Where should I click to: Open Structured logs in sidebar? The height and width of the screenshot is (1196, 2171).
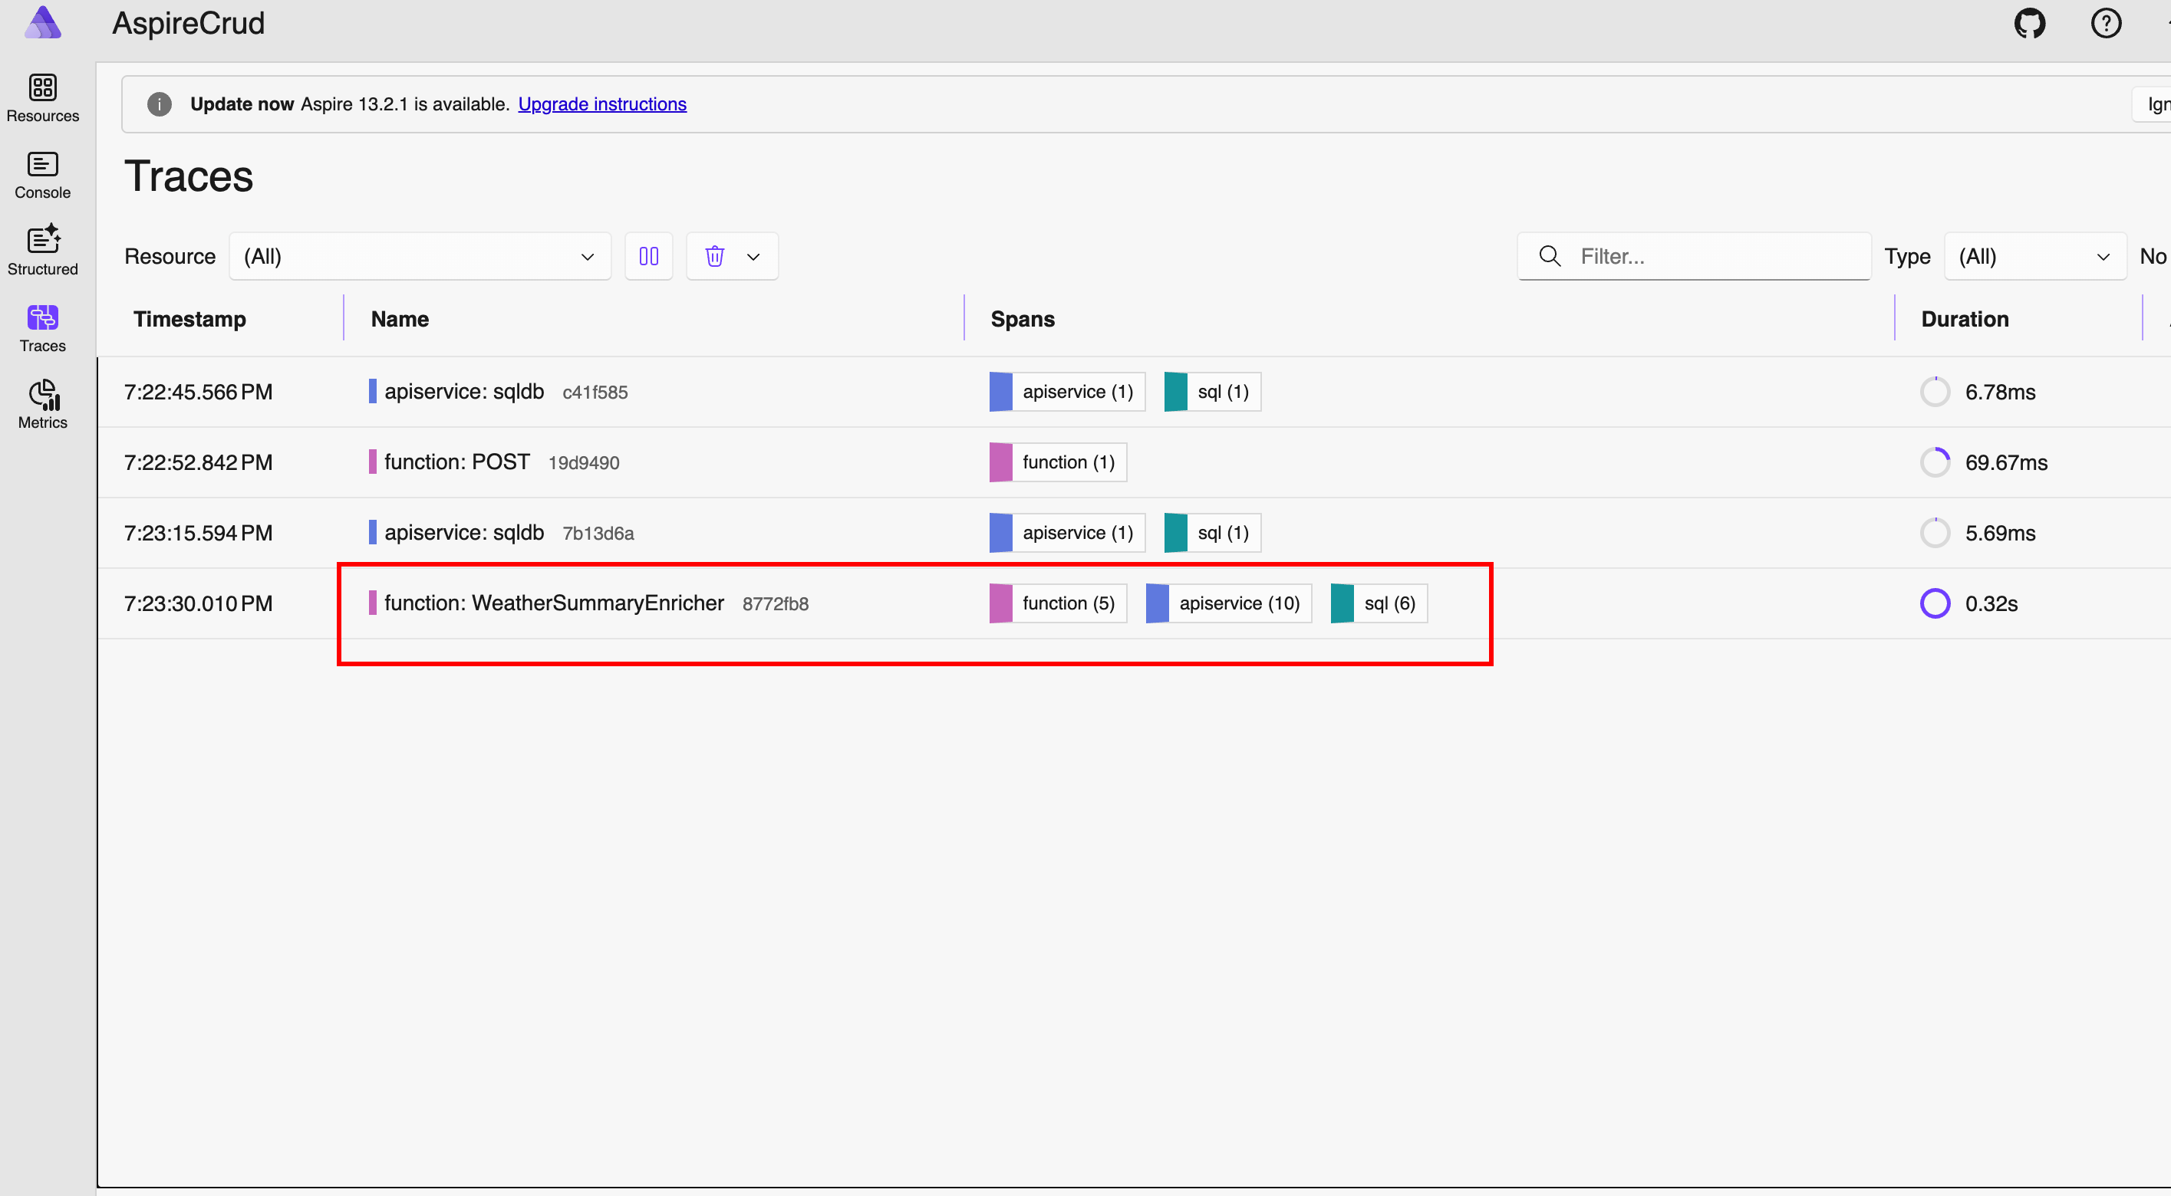coord(42,242)
